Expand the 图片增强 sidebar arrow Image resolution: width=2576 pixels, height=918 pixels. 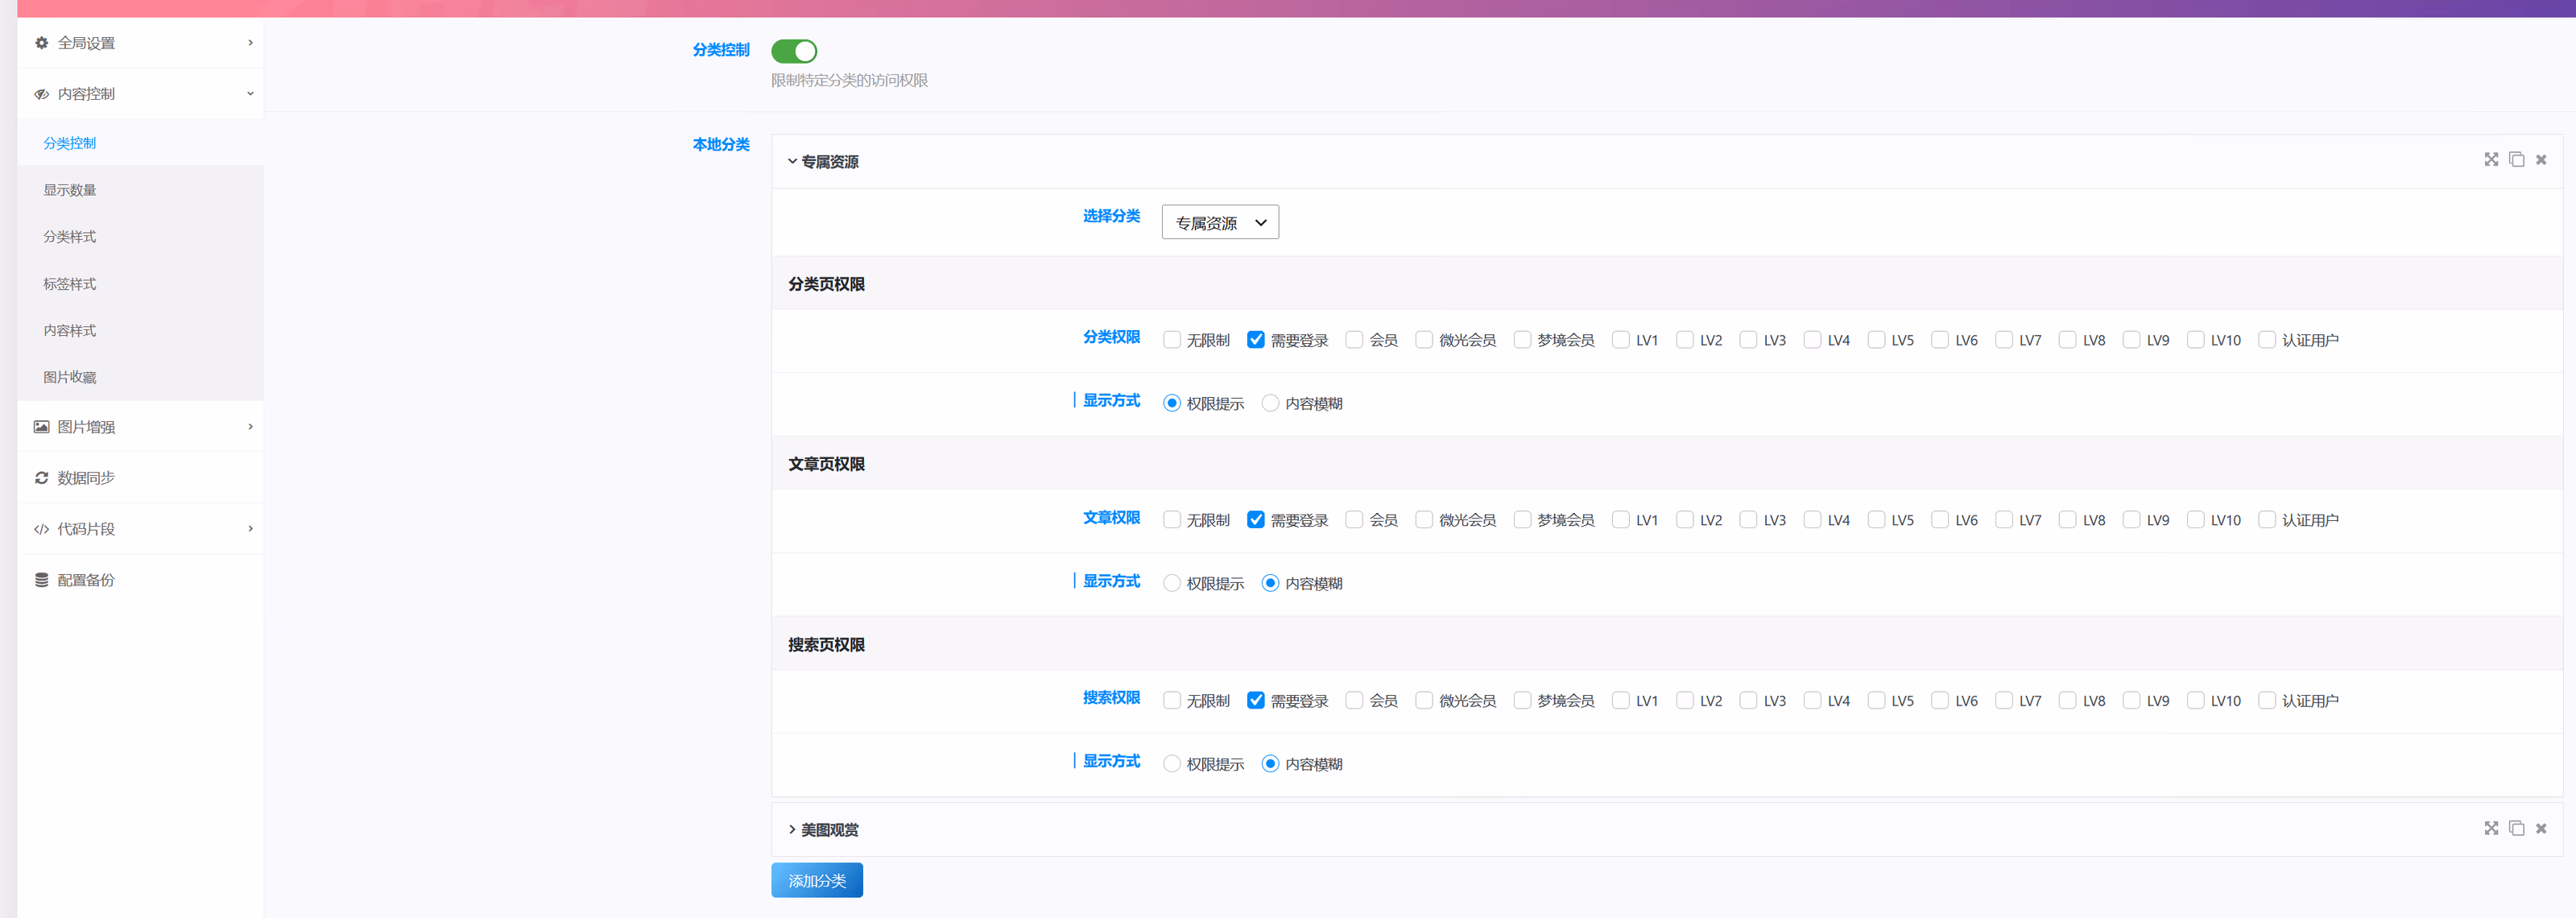click(x=250, y=427)
